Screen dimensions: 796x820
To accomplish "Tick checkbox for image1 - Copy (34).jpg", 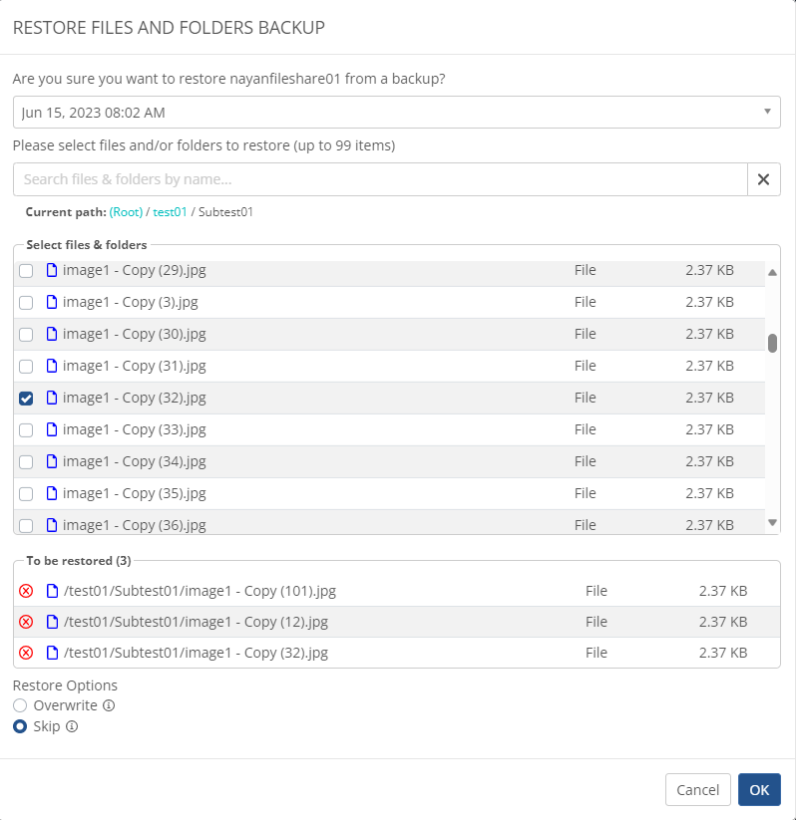I will pyautogui.click(x=26, y=461).
